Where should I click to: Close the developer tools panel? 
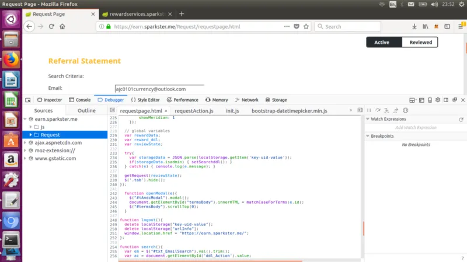click(x=463, y=100)
